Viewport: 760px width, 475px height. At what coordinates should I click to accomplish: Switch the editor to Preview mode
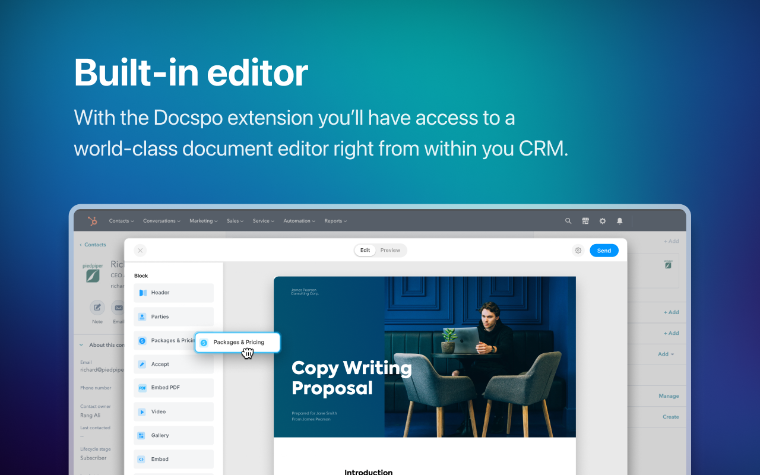(x=390, y=251)
